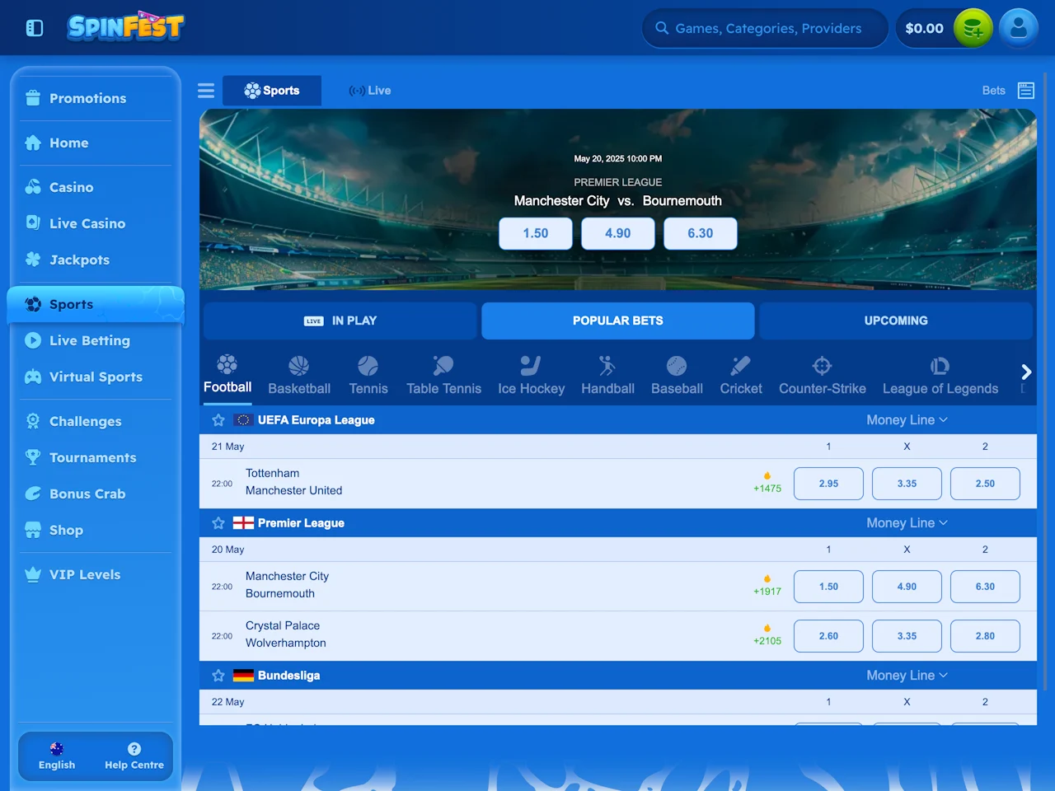Click the $0.00 balance display

pyautogui.click(x=924, y=28)
